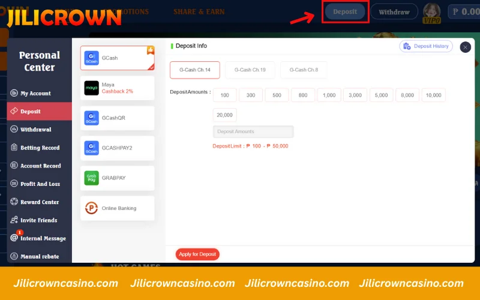
Task: Close the Personal Center dialog
Action: tap(466, 47)
